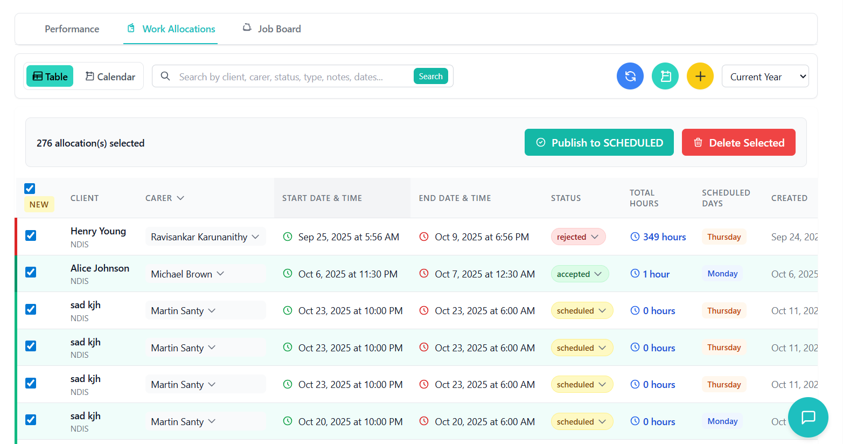Viewport: 843px width, 444px height.
Task: Click the magnifier icon in search box
Action: click(165, 77)
